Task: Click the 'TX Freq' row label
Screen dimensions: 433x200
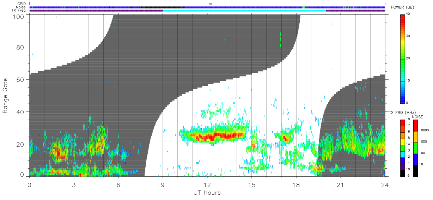Action: [x=19, y=11]
